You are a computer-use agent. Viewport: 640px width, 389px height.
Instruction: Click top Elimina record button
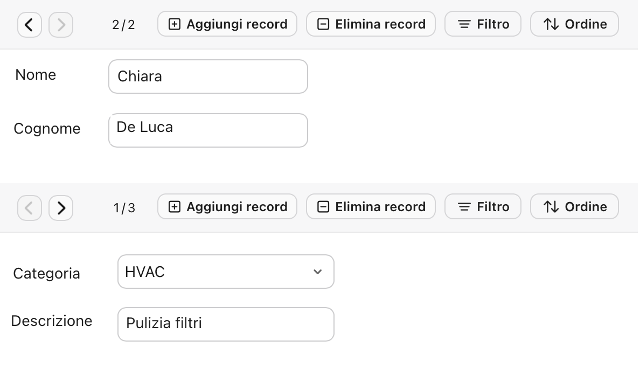pos(371,24)
